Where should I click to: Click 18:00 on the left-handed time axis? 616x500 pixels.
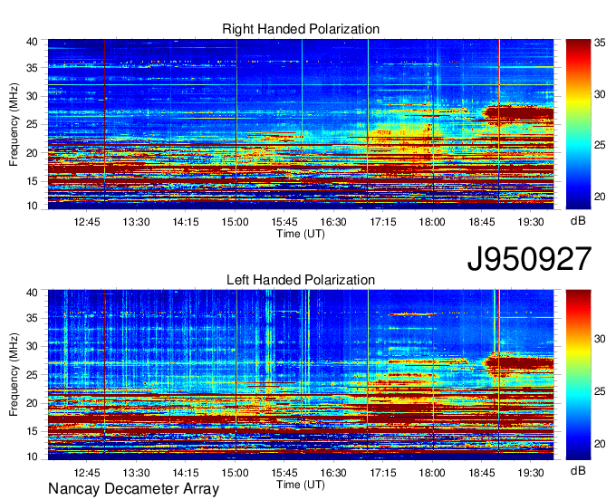(432, 473)
